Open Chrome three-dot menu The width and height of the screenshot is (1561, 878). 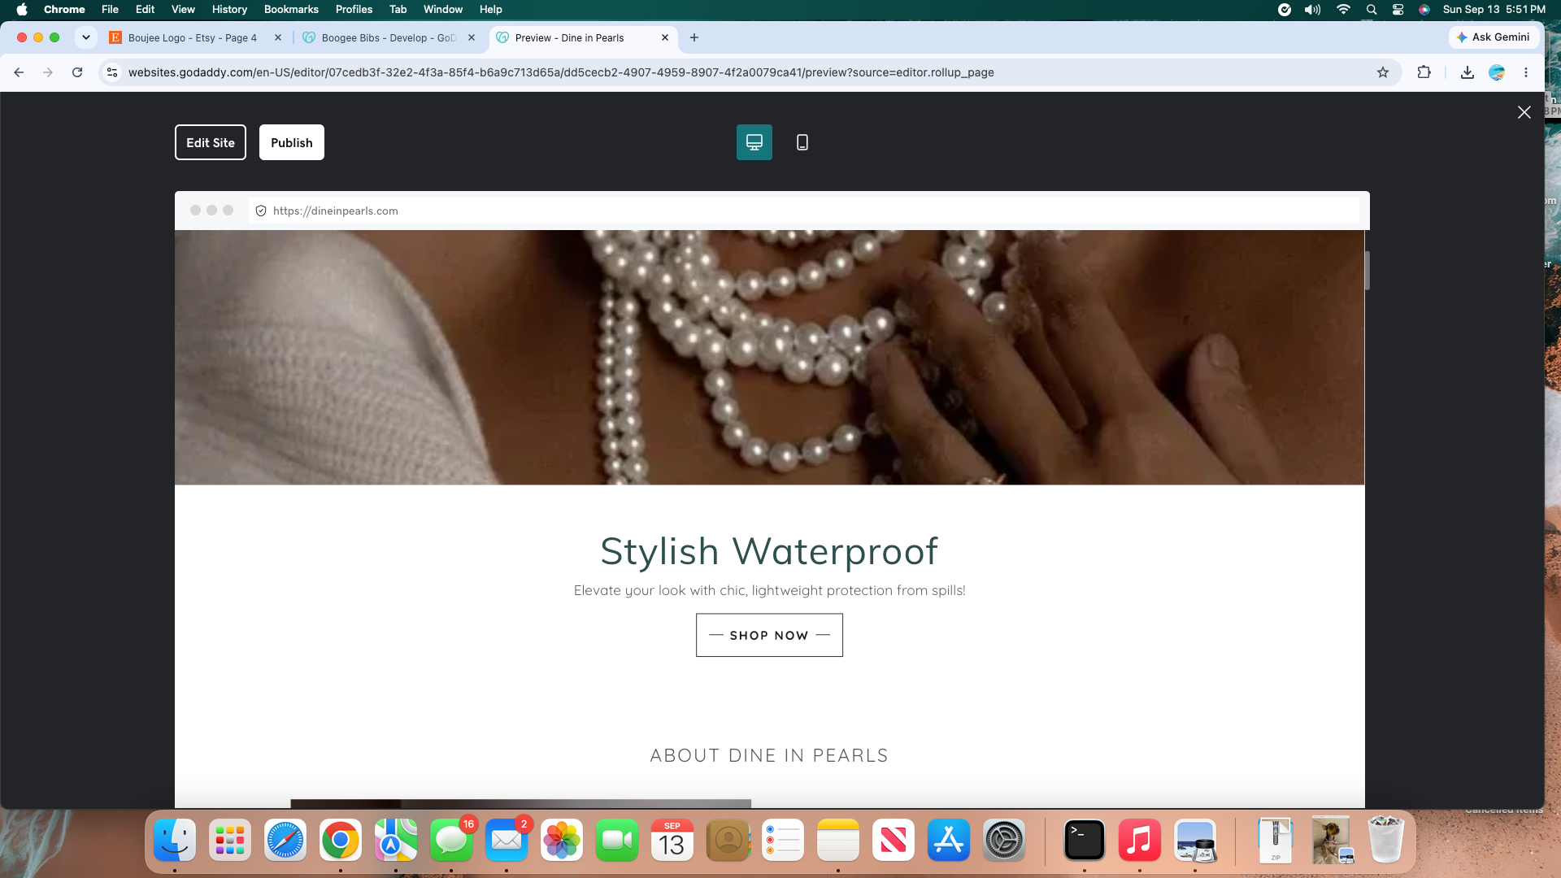[x=1526, y=72]
